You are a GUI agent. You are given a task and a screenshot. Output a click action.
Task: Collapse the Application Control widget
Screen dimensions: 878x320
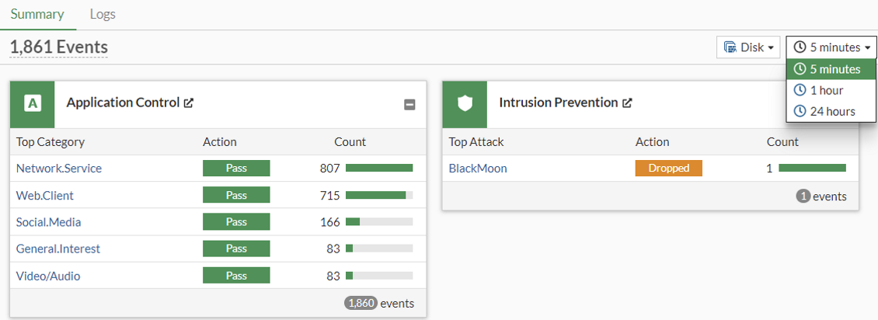click(409, 105)
